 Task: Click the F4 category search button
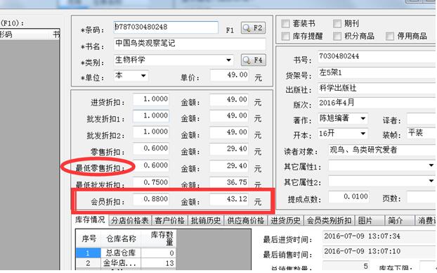pos(253,60)
